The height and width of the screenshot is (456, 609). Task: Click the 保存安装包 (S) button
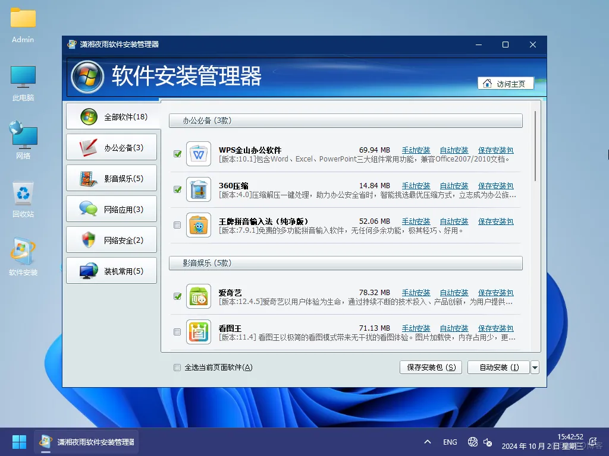(431, 367)
